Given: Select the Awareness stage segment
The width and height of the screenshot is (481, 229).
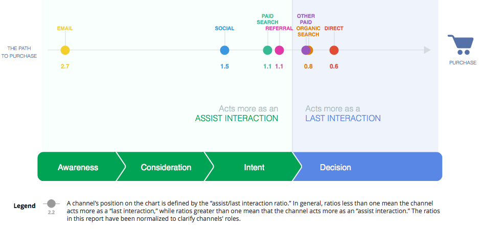Looking at the screenshot, I should pos(78,167).
